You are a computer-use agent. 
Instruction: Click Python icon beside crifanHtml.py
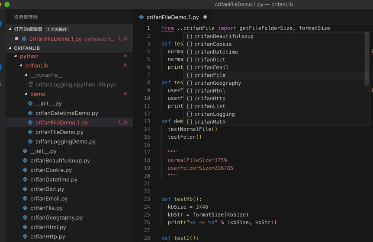pos(25,227)
